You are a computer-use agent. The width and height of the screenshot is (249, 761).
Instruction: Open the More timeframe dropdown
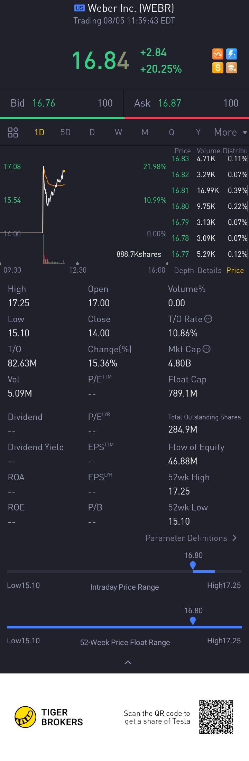click(230, 132)
